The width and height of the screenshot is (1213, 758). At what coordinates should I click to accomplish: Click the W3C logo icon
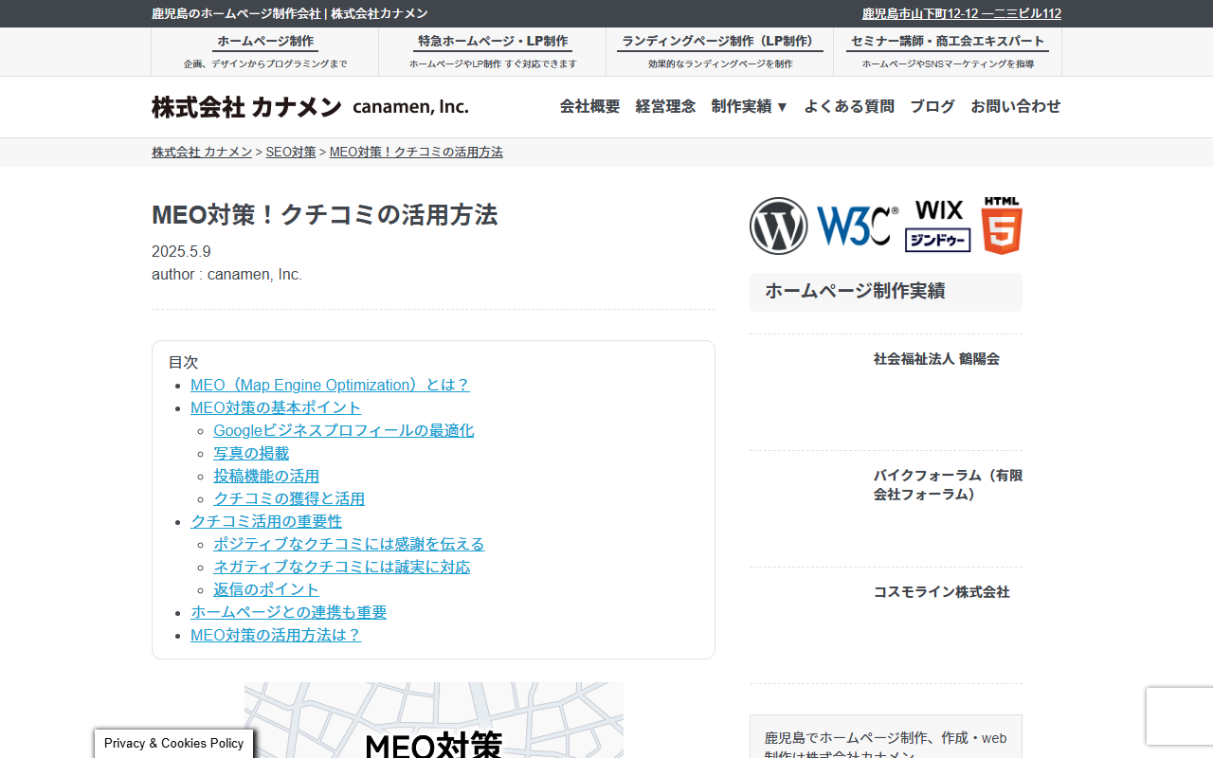click(x=857, y=226)
